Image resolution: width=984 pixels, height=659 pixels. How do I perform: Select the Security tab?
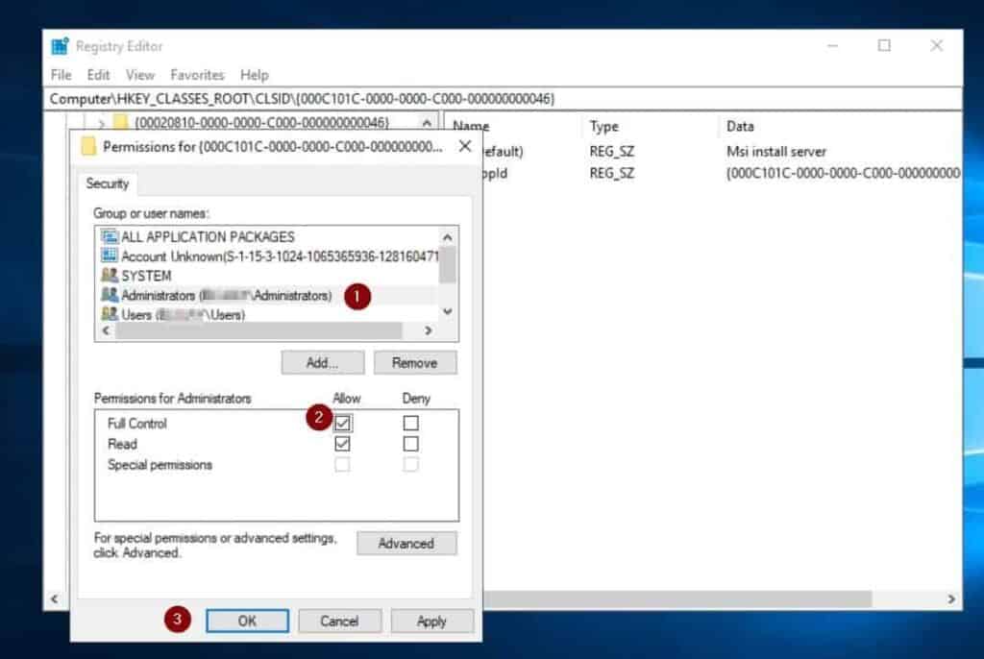point(108,183)
